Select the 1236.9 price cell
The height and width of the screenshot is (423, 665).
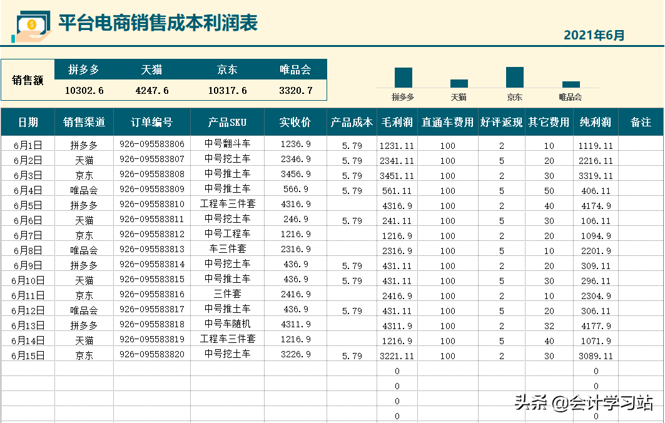click(296, 144)
